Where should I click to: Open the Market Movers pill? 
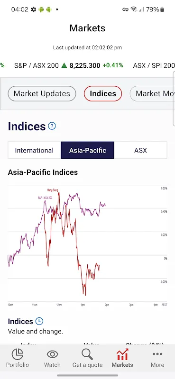point(153,93)
